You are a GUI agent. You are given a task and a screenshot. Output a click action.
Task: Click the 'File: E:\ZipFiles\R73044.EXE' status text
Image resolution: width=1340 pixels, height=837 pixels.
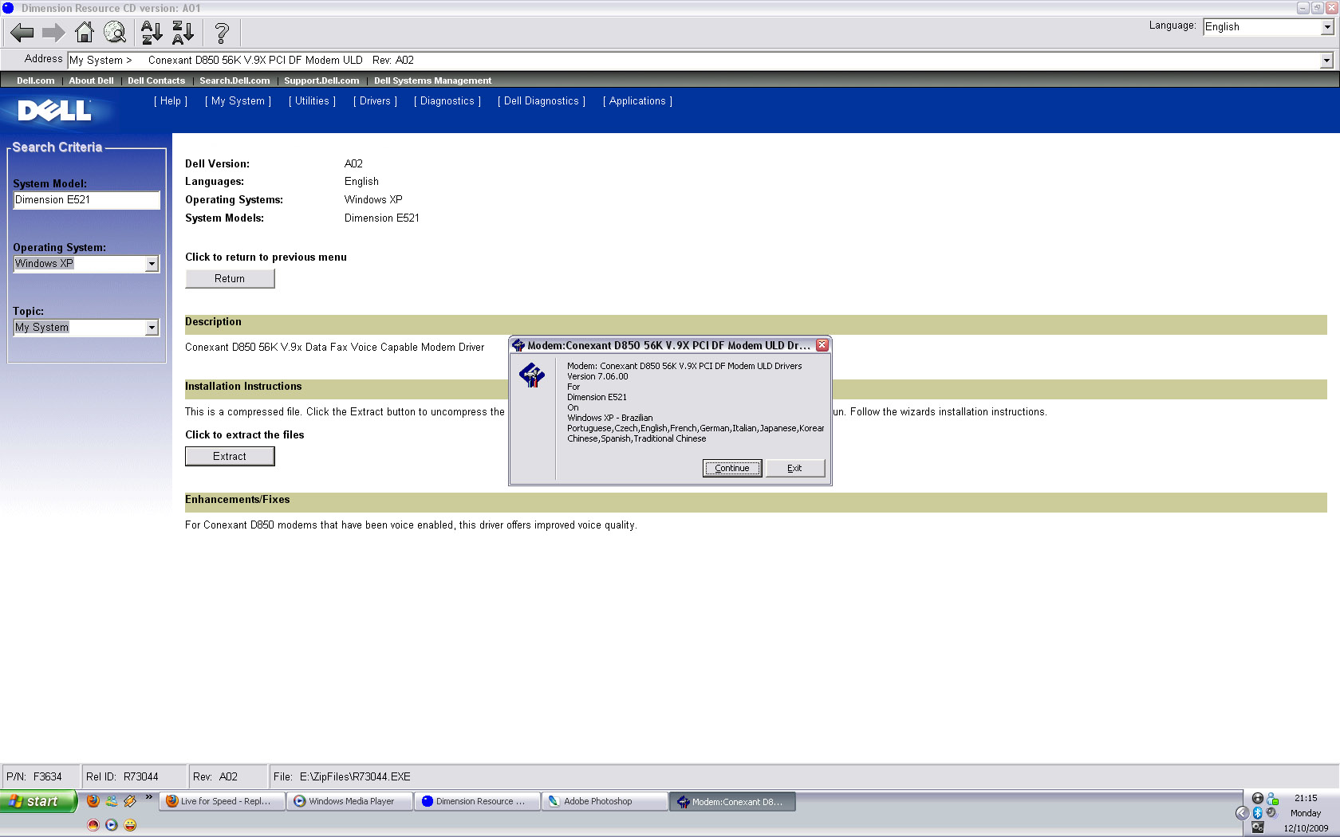click(342, 776)
